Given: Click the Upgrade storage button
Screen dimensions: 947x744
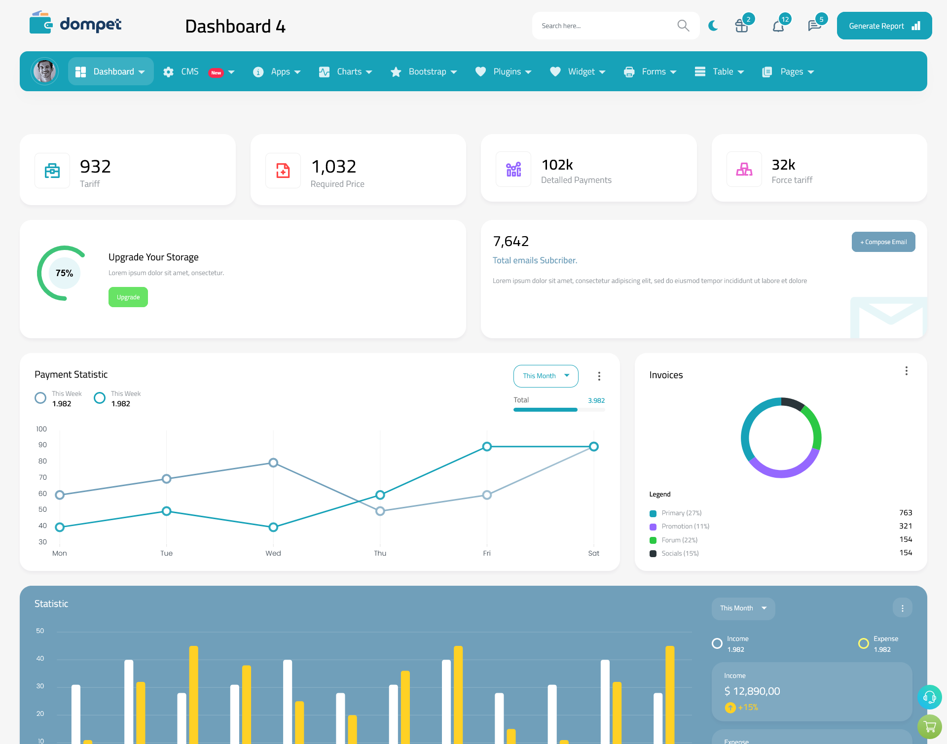Looking at the screenshot, I should (128, 297).
